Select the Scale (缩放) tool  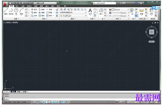tap(41, 16)
